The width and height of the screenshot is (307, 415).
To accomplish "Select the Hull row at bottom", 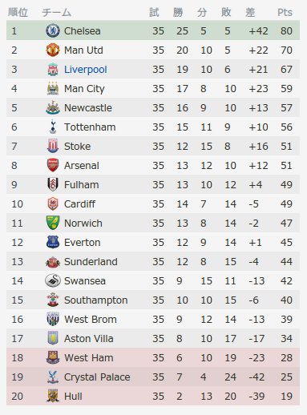I will coord(153,396).
